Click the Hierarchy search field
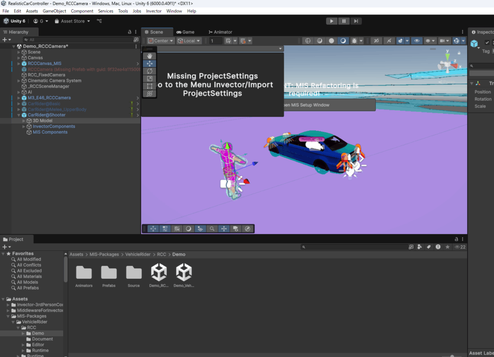Image resolution: width=494 pixels, height=357 pixels. (x=72, y=40)
